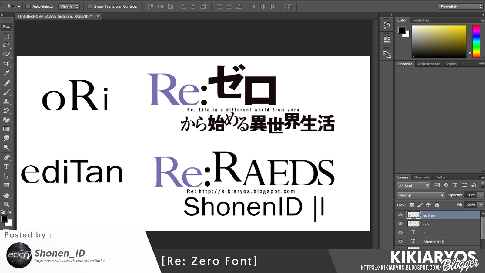The width and height of the screenshot is (485, 273).
Task: Select the Move tool
Action: click(x=6, y=27)
